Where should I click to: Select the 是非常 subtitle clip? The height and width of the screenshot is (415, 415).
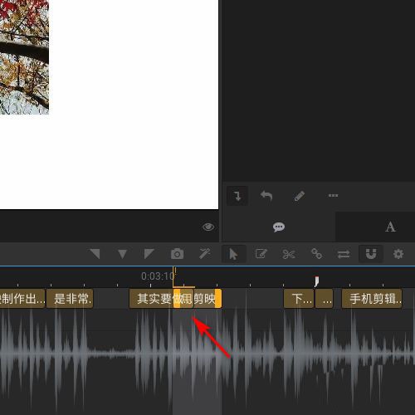pyautogui.click(x=70, y=299)
